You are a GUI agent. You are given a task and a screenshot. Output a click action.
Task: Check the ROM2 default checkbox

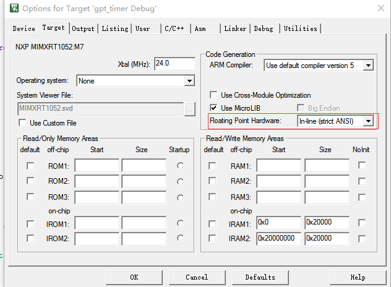coord(30,181)
